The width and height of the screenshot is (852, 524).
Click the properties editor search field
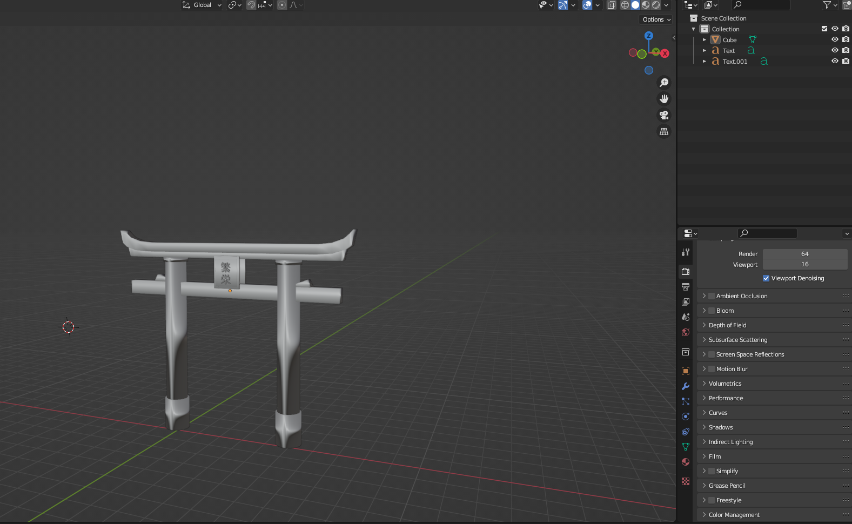point(767,233)
